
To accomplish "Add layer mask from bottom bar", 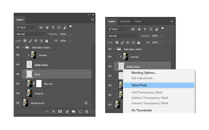I will (60, 111).
